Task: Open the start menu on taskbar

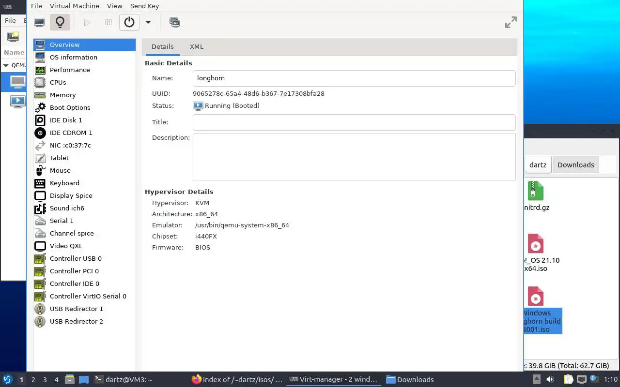Action: tap(7, 379)
